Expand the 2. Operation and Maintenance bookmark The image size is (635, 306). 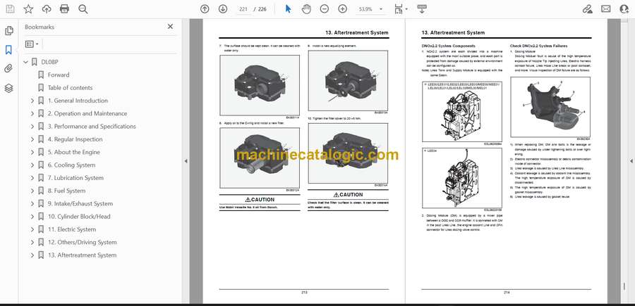coord(32,113)
